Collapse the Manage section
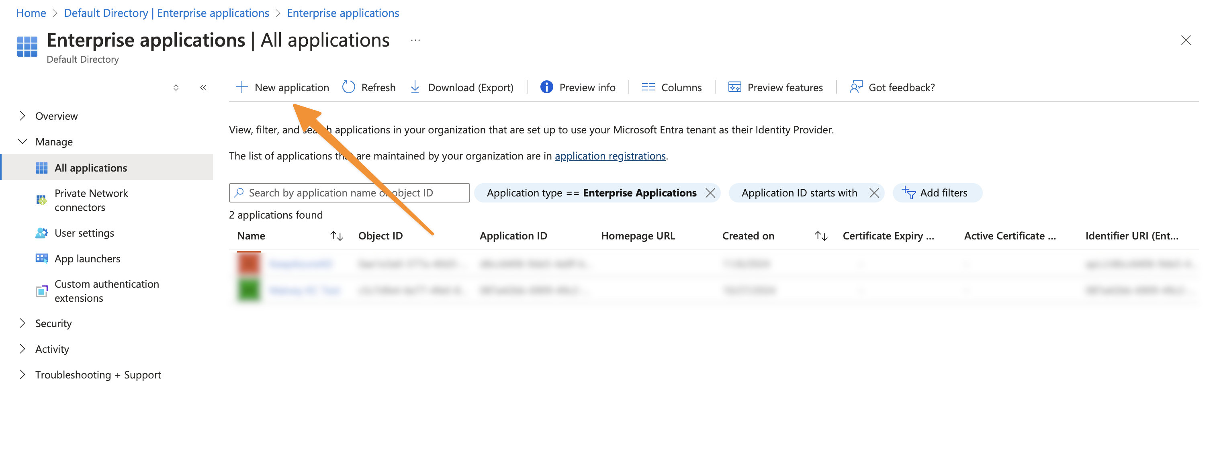 click(x=22, y=141)
